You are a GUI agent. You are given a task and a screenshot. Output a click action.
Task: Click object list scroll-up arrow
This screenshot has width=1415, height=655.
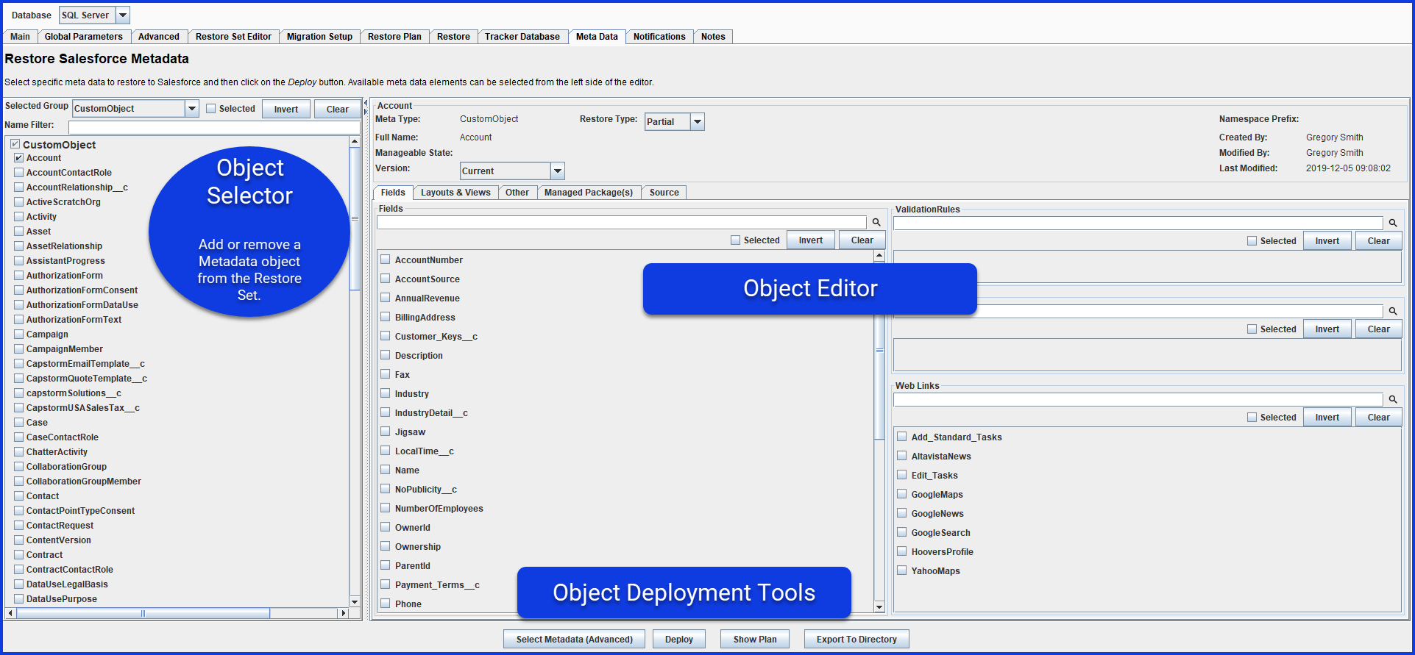pos(355,141)
